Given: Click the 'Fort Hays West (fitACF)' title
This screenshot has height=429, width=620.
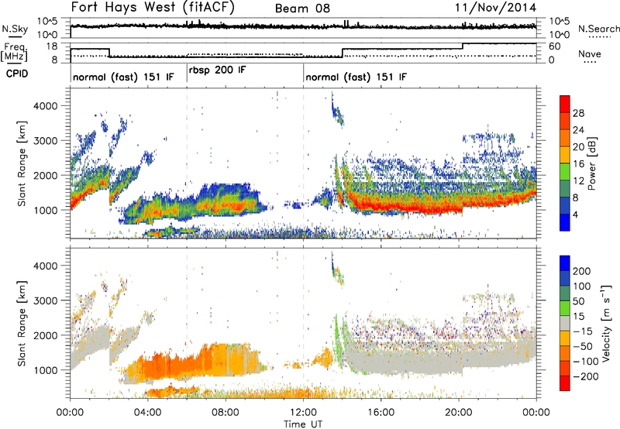Looking at the screenshot, I should click(x=153, y=7).
